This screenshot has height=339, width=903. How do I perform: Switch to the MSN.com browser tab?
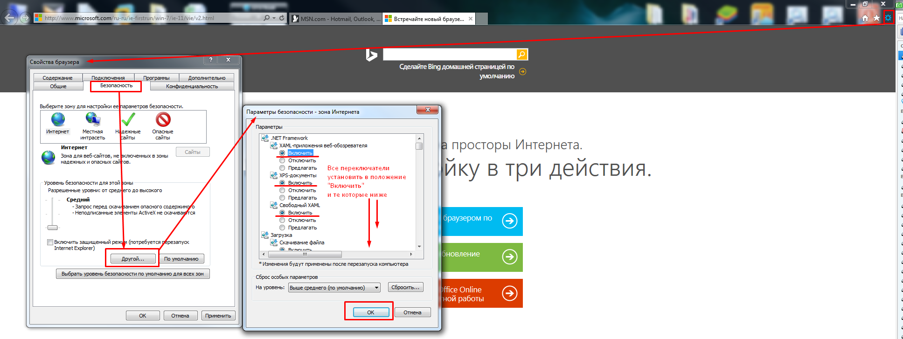(335, 19)
